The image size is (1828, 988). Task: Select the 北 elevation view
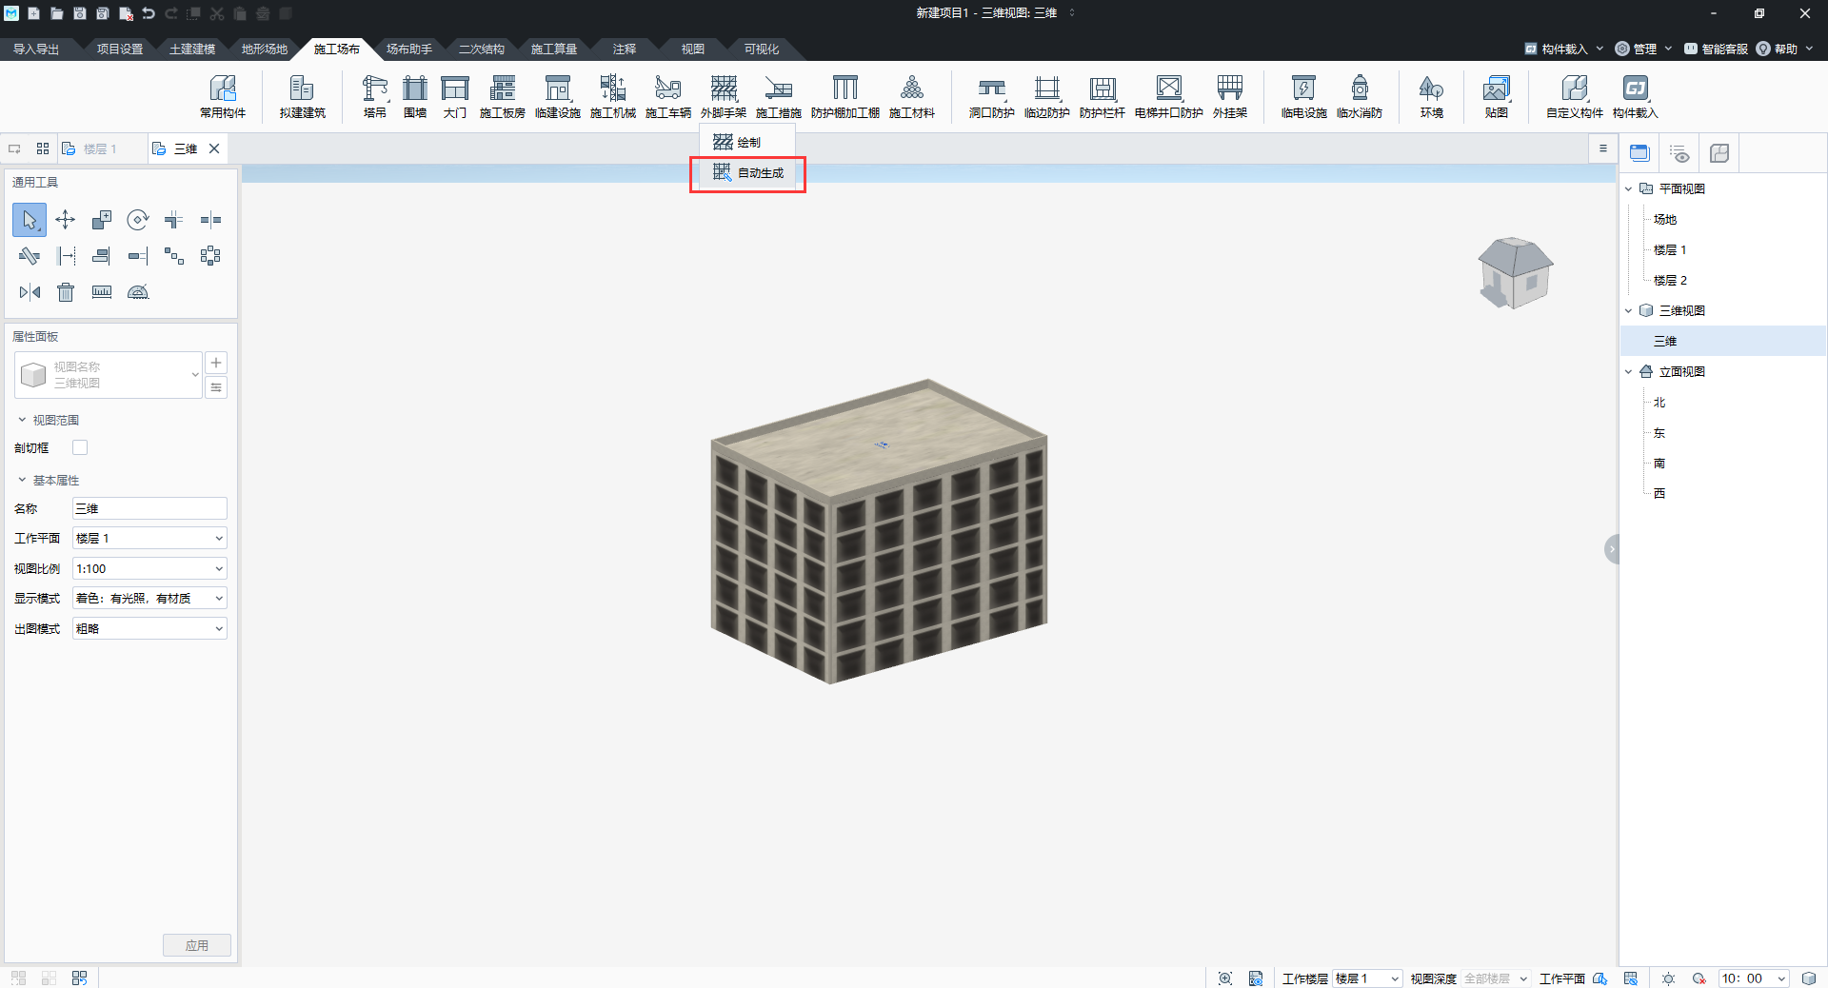point(1659,402)
